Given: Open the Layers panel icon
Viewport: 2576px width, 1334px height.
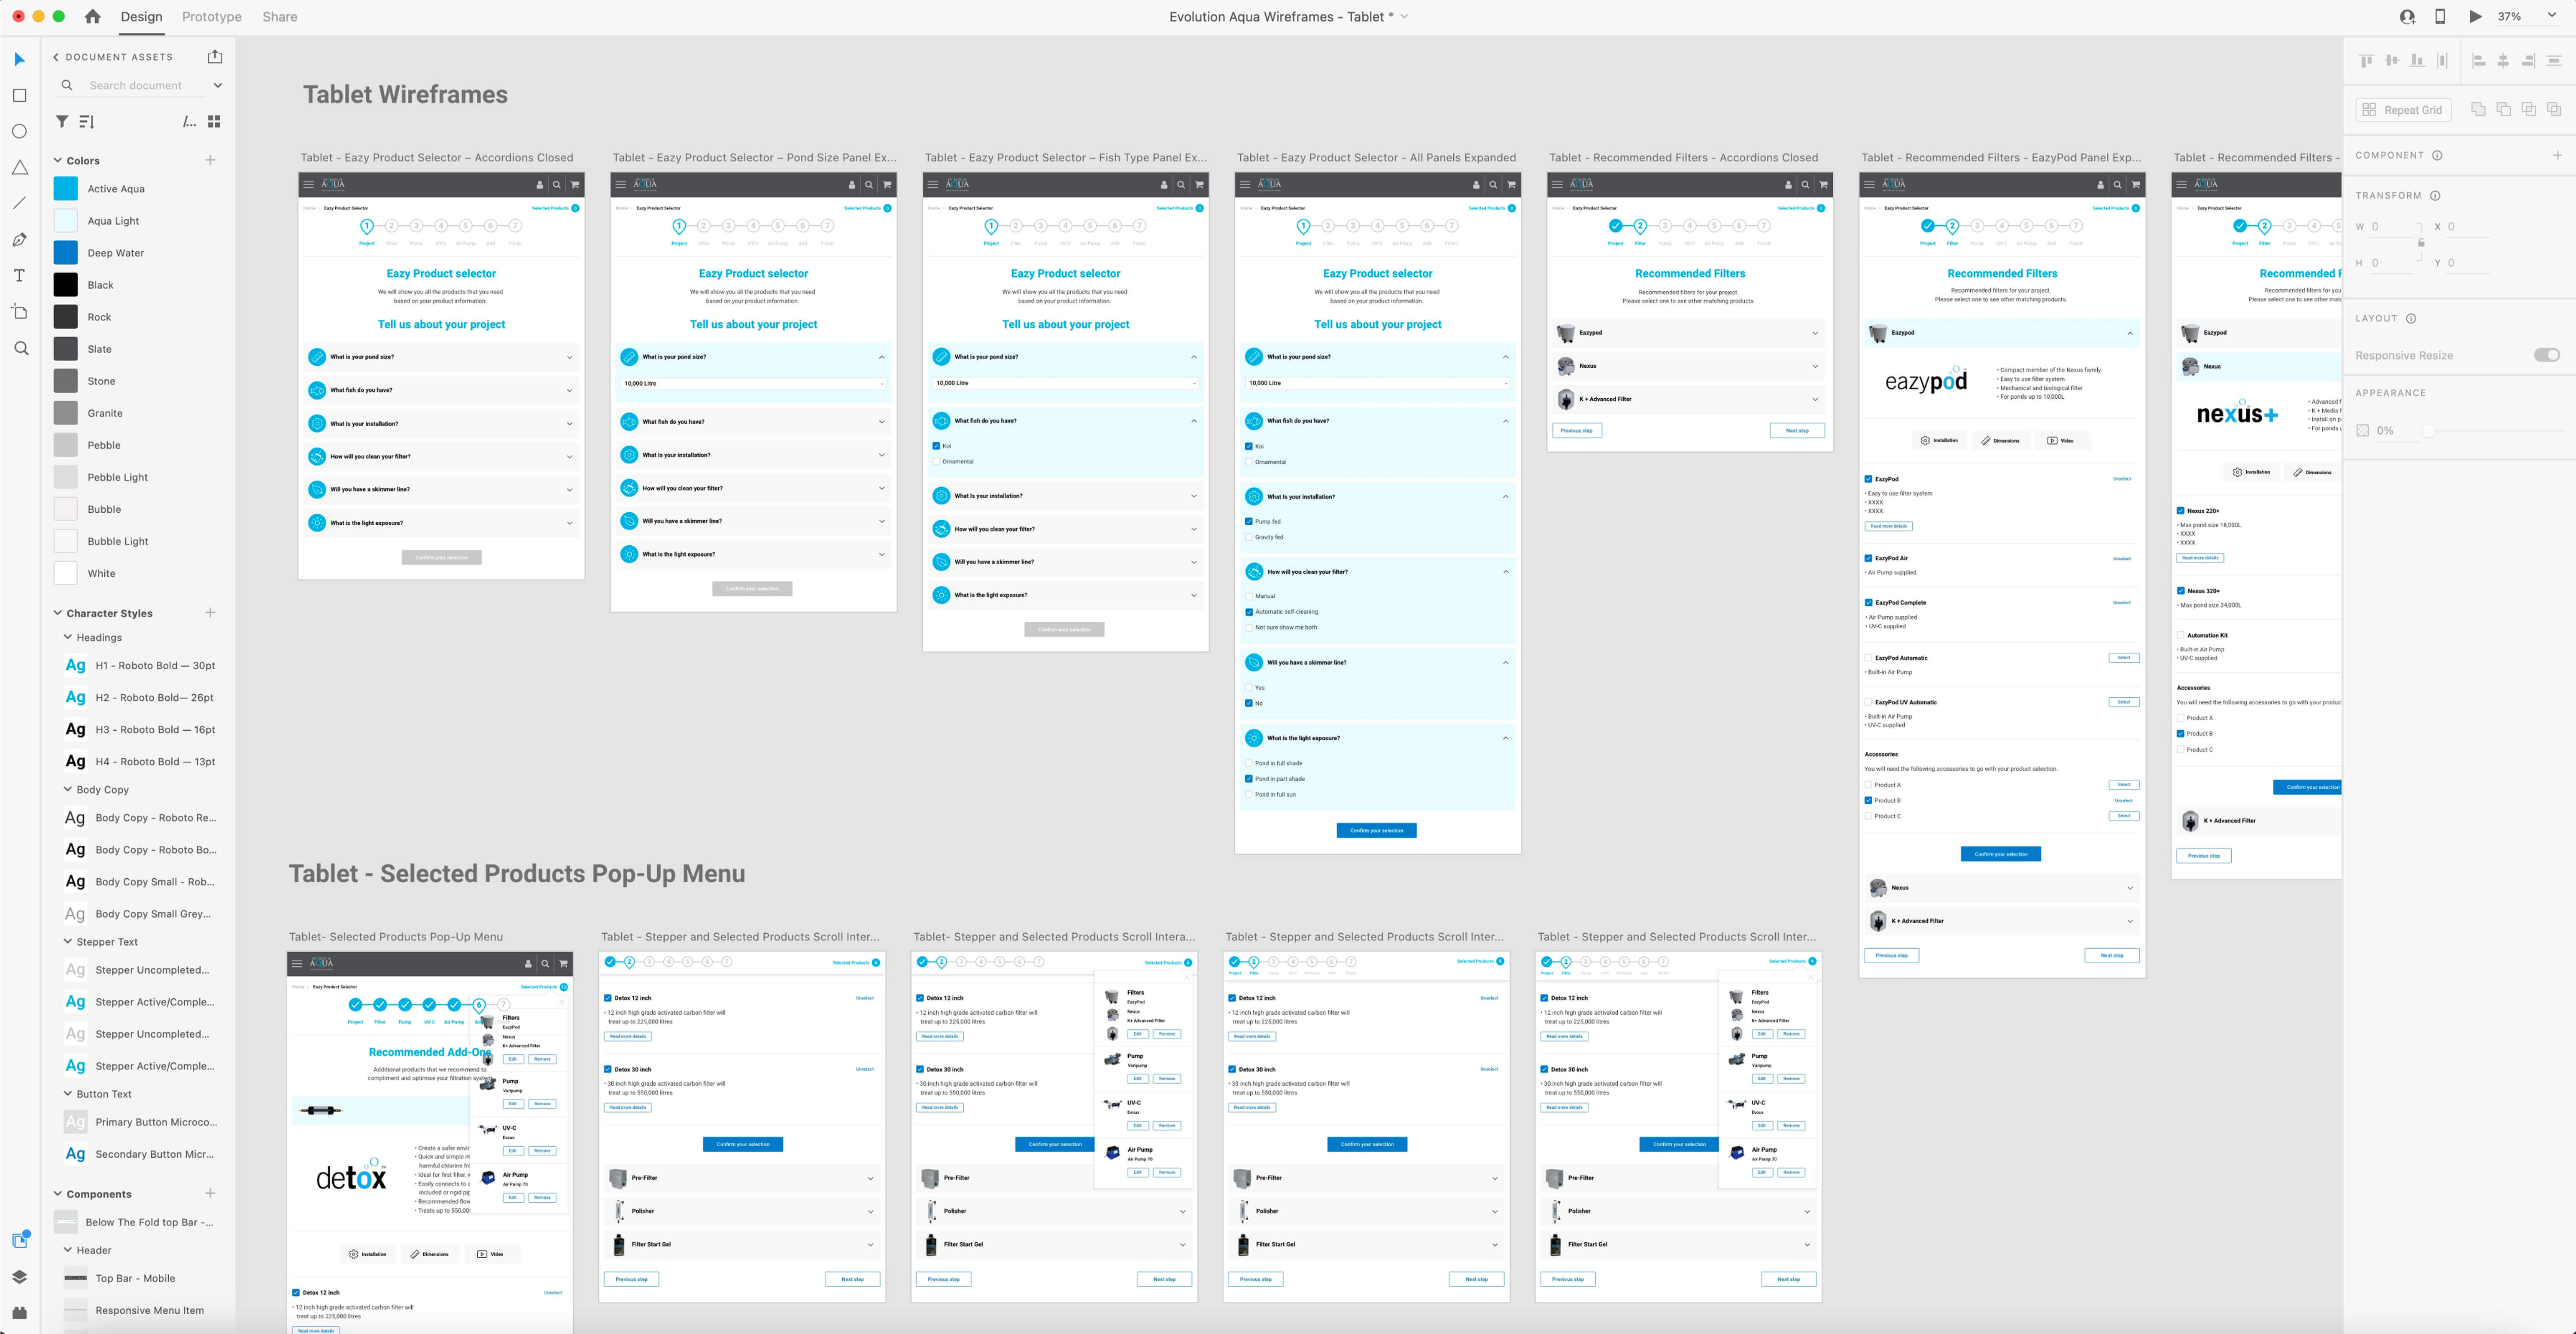Looking at the screenshot, I should pos(19,1277).
